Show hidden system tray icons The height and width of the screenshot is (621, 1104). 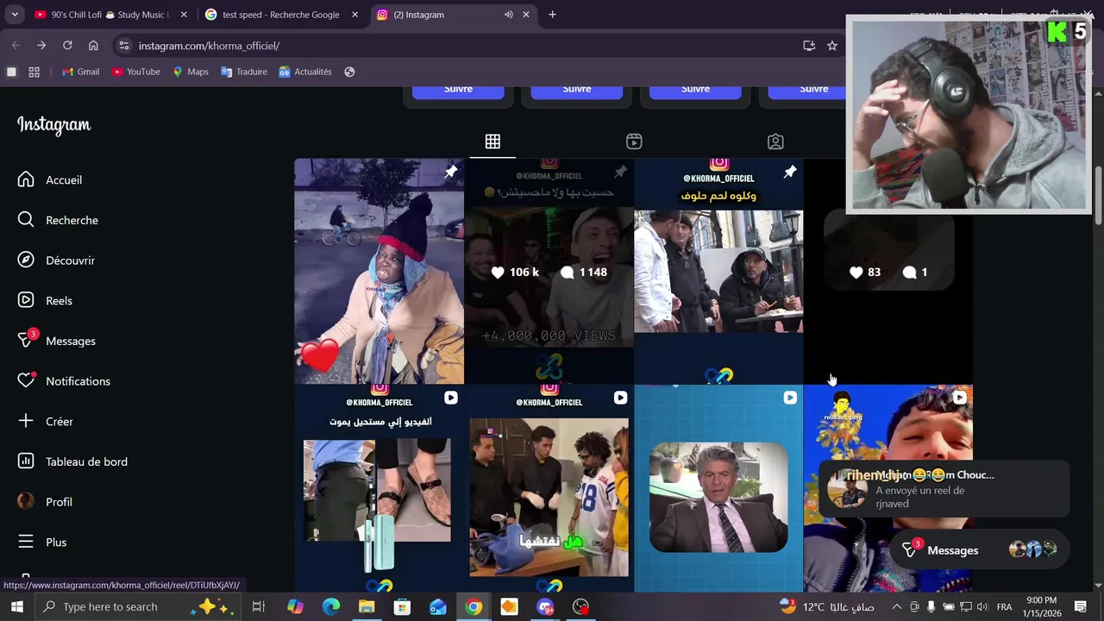[x=897, y=606]
